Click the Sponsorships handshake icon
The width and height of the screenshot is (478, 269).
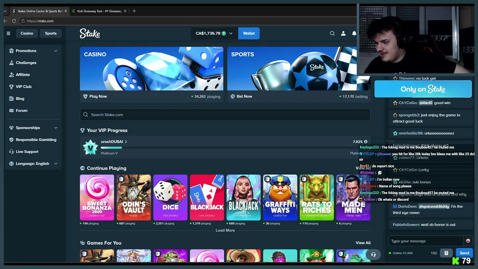coord(11,128)
